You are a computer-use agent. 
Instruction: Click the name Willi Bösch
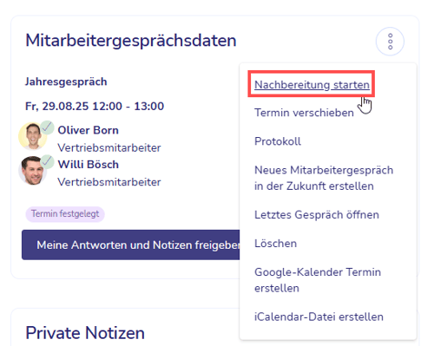pos(88,165)
